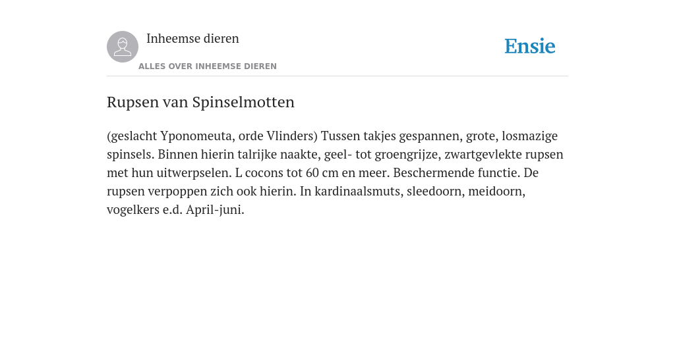Click the April-juni text

(x=215, y=210)
